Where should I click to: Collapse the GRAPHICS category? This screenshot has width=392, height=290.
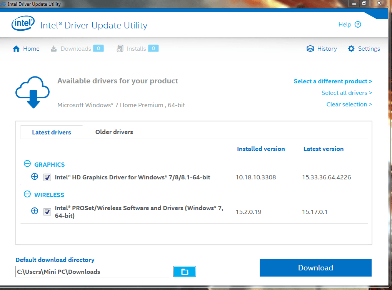(x=27, y=164)
